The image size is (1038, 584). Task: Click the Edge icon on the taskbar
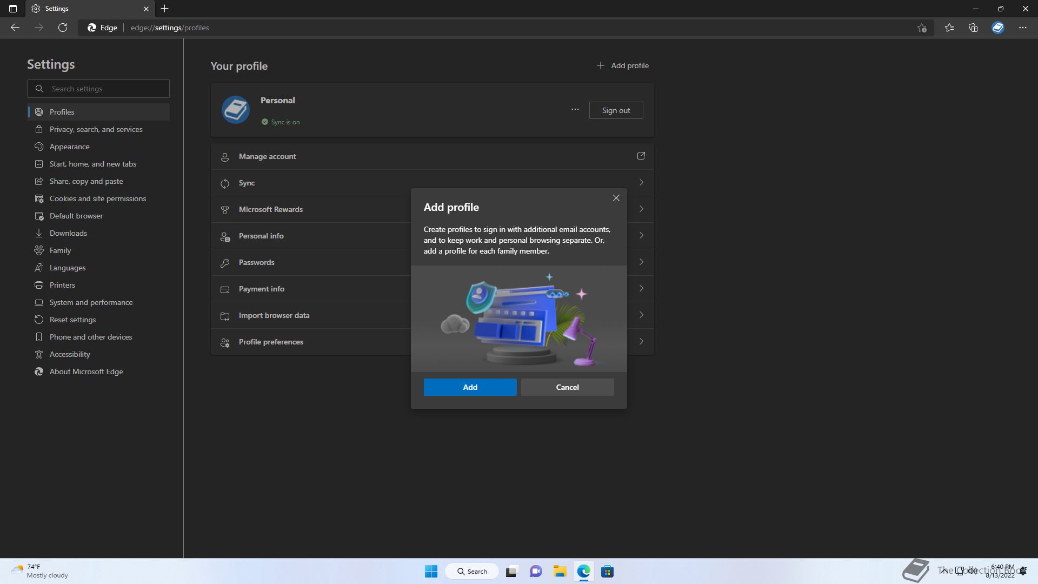point(583,572)
